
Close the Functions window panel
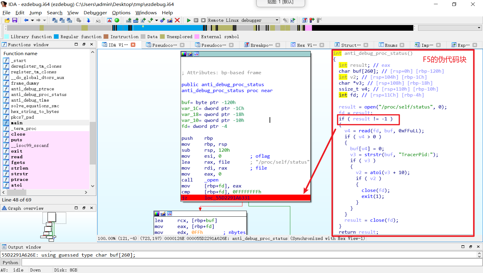pos(92,44)
